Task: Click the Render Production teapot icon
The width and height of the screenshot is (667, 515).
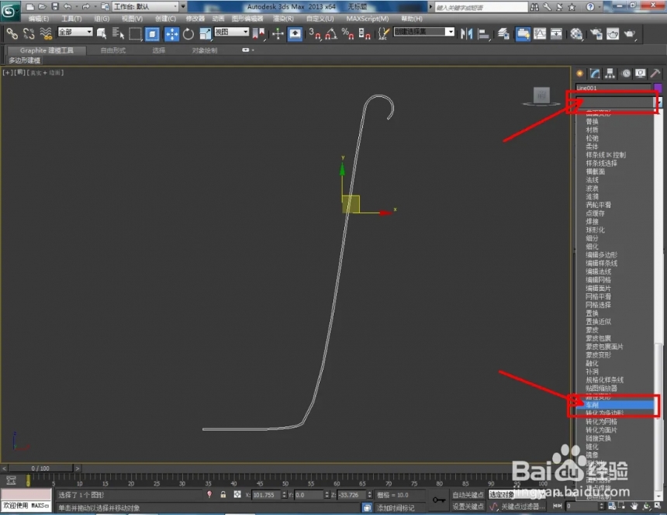Action: pyautogui.click(x=630, y=33)
